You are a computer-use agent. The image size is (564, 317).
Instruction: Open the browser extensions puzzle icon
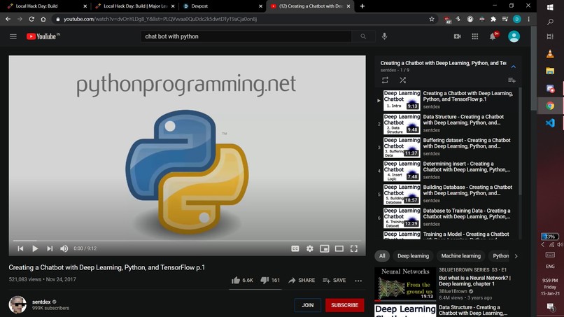493,19
